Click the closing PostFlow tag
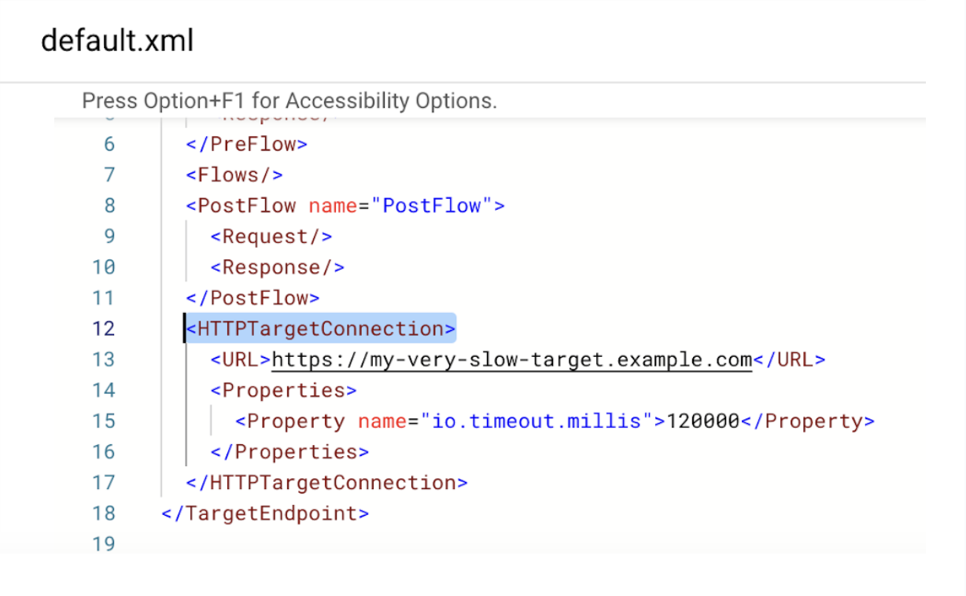Viewport: 966px width, 596px height. [253, 298]
